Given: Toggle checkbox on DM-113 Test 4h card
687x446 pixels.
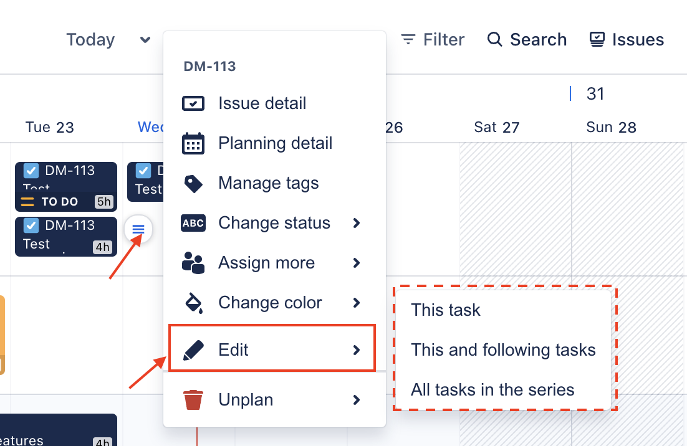Looking at the screenshot, I should pyautogui.click(x=31, y=225).
